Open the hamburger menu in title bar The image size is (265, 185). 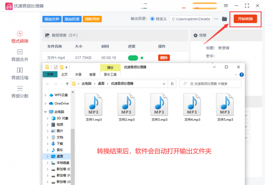(226, 6)
